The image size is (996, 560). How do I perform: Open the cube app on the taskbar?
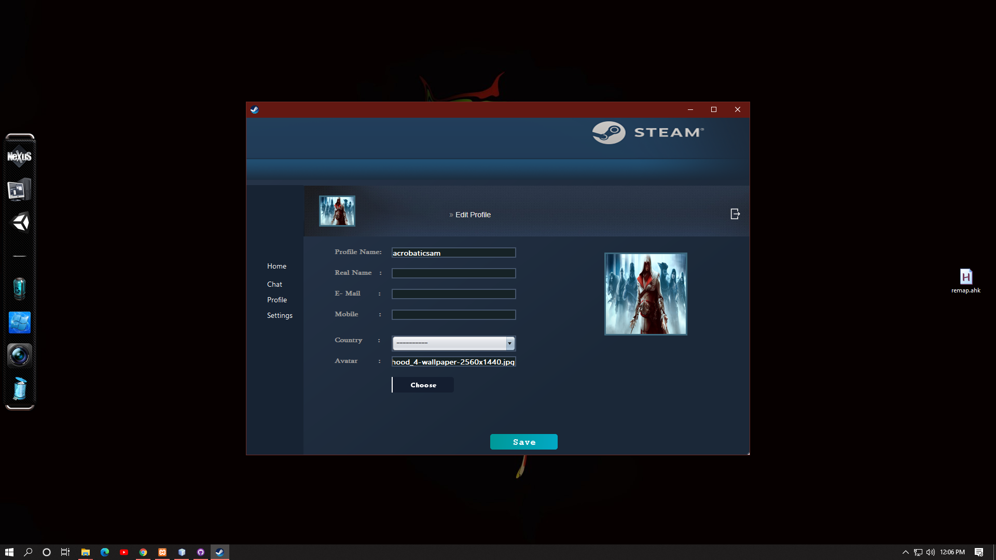pos(182,552)
